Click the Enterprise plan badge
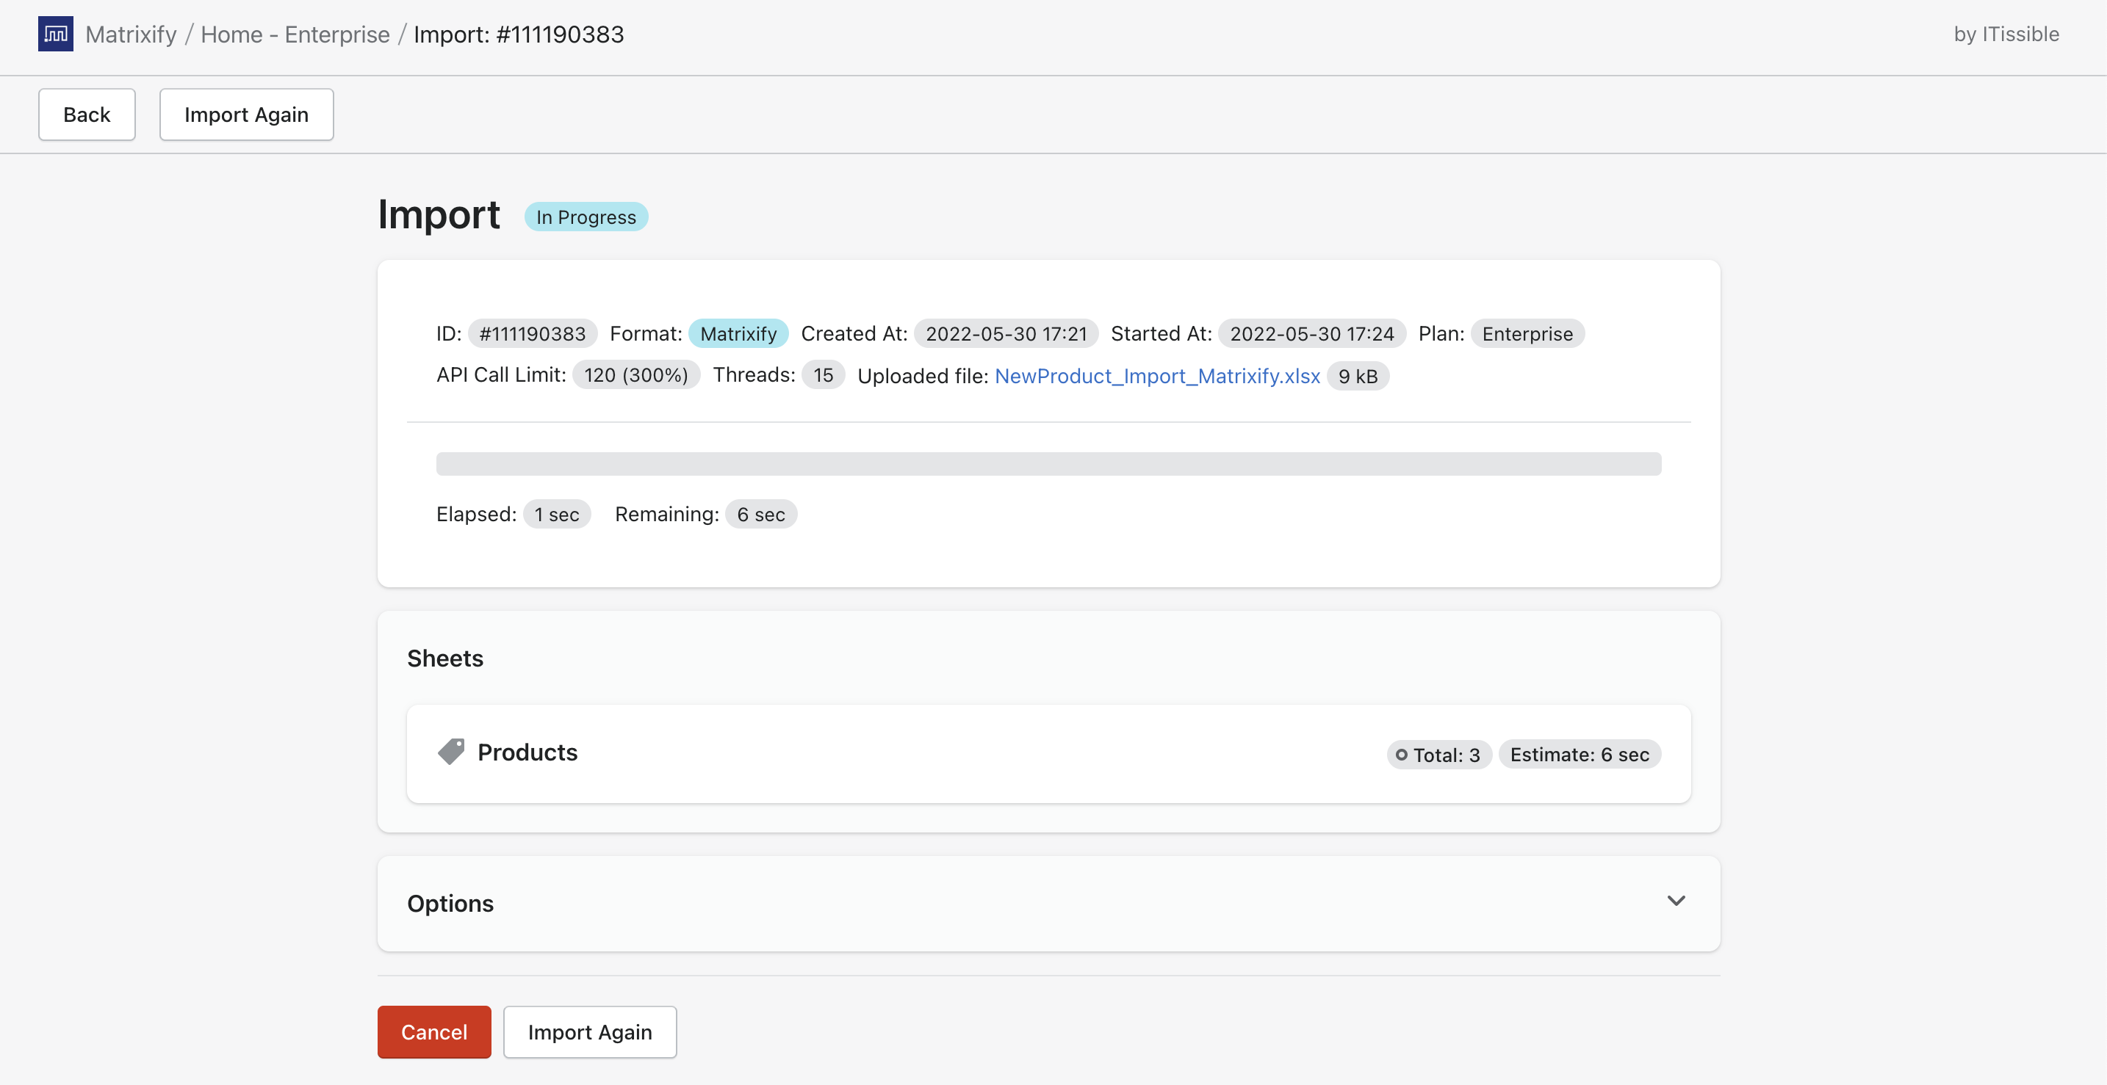The height and width of the screenshot is (1085, 2107). point(1527,333)
